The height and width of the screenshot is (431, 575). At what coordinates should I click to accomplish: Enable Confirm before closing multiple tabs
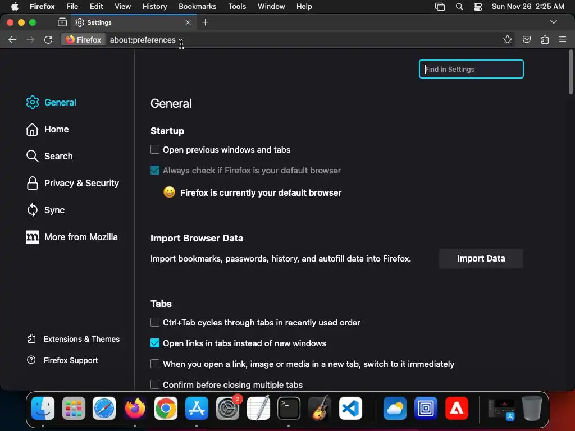point(155,384)
